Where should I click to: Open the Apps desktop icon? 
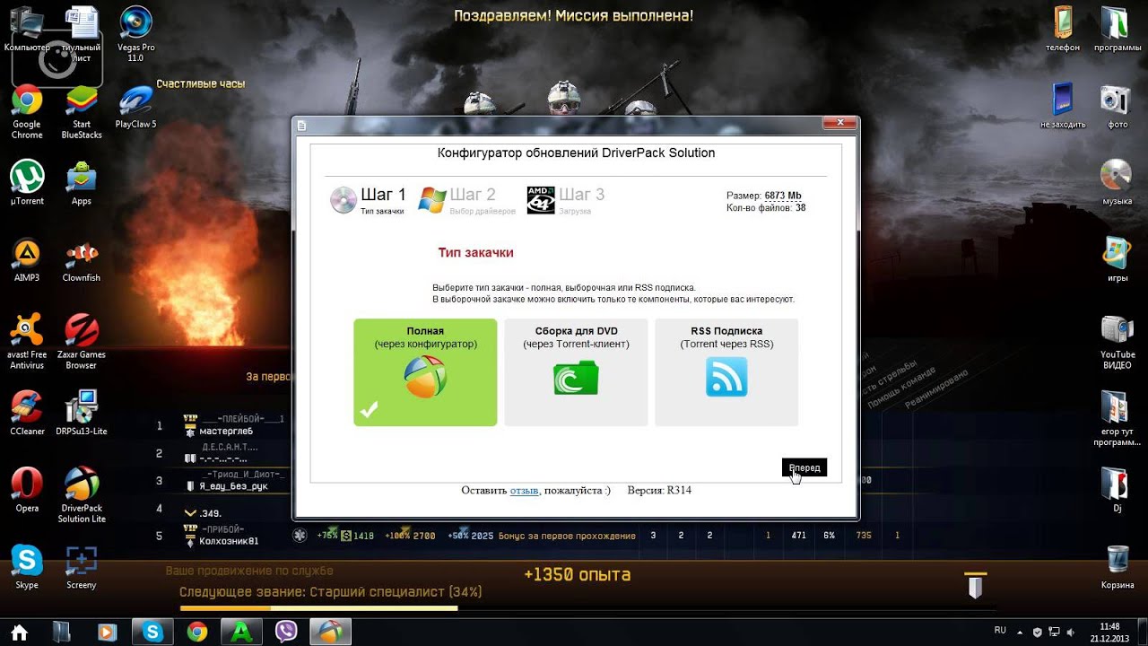(x=82, y=182)
